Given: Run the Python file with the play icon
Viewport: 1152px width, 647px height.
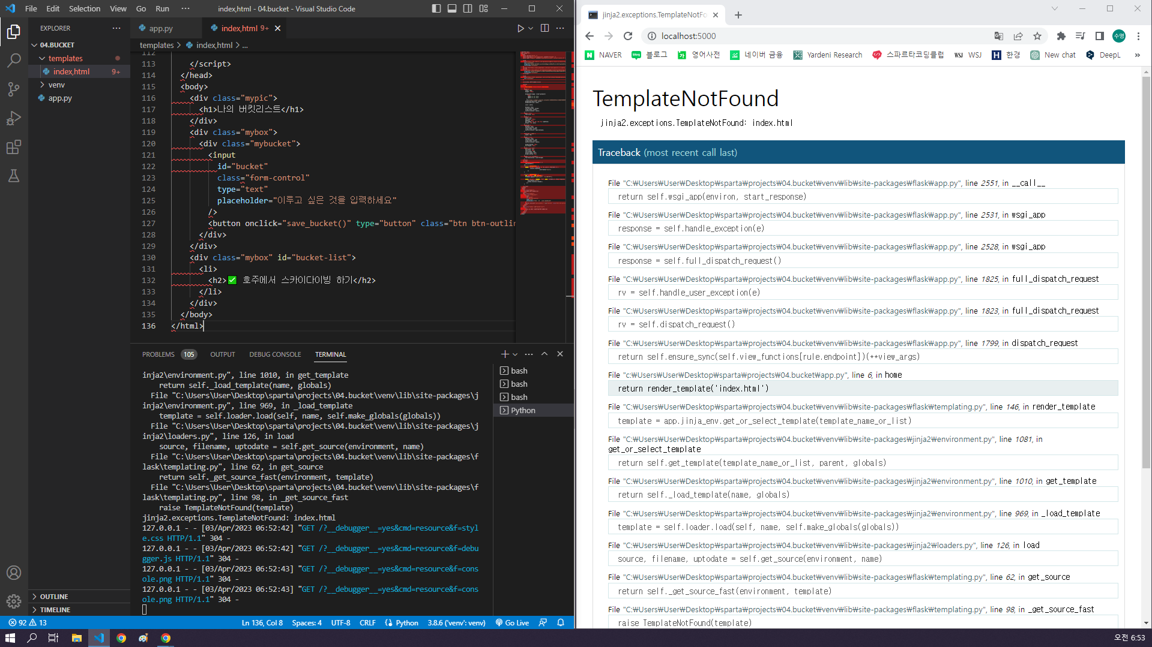Looking at the screenshot, I should [520, 28].
